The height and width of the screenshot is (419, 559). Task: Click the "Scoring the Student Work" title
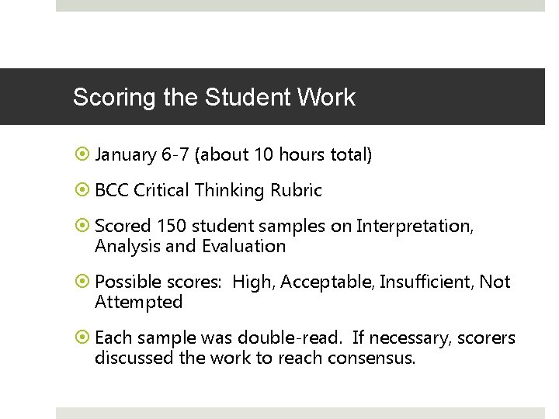coord(214,97)
